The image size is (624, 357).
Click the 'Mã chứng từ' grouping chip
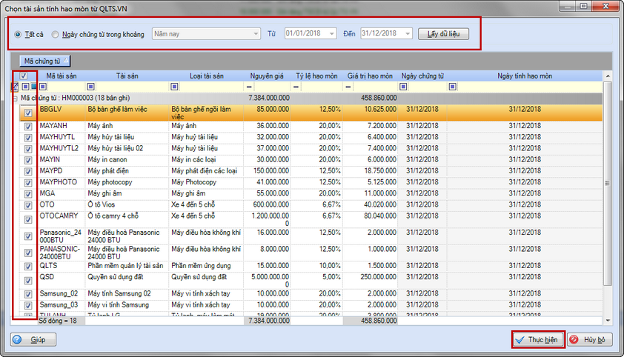pos(45,61)
